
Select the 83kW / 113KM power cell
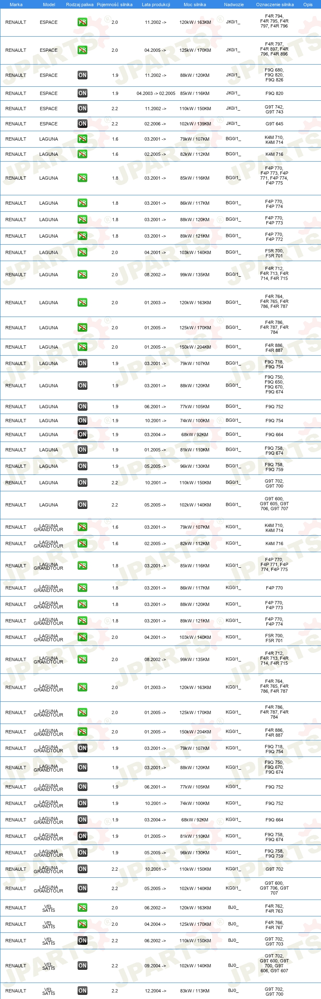pos(195,991)
